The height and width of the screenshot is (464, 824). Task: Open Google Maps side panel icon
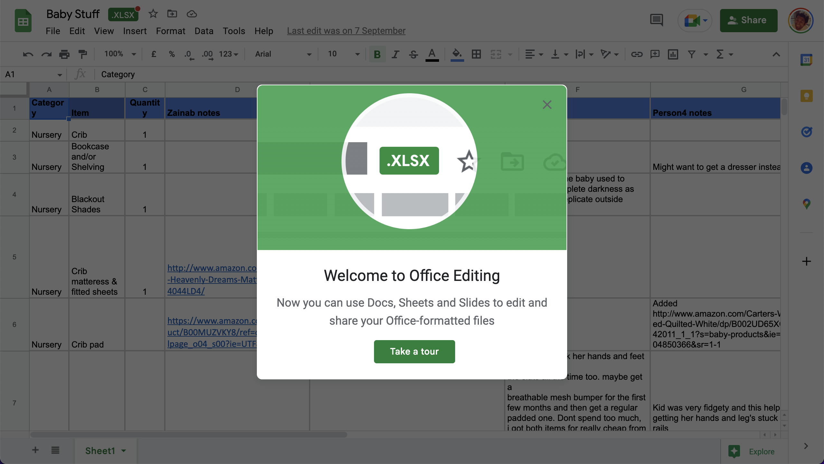point(806,204)
